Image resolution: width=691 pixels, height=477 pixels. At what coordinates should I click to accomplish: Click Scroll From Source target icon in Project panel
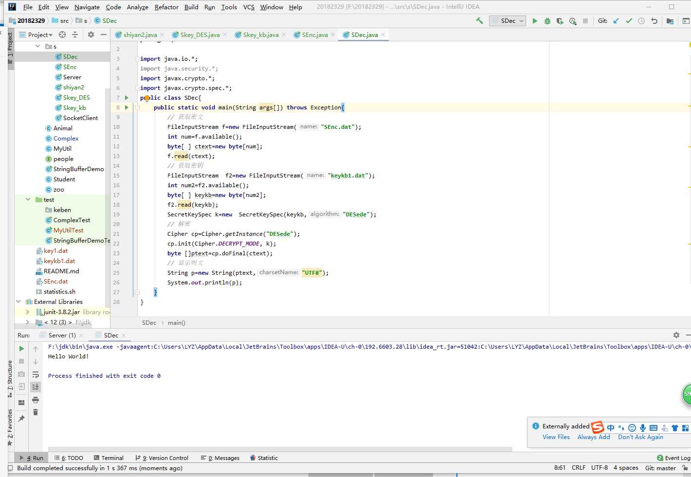coord(62,35)
